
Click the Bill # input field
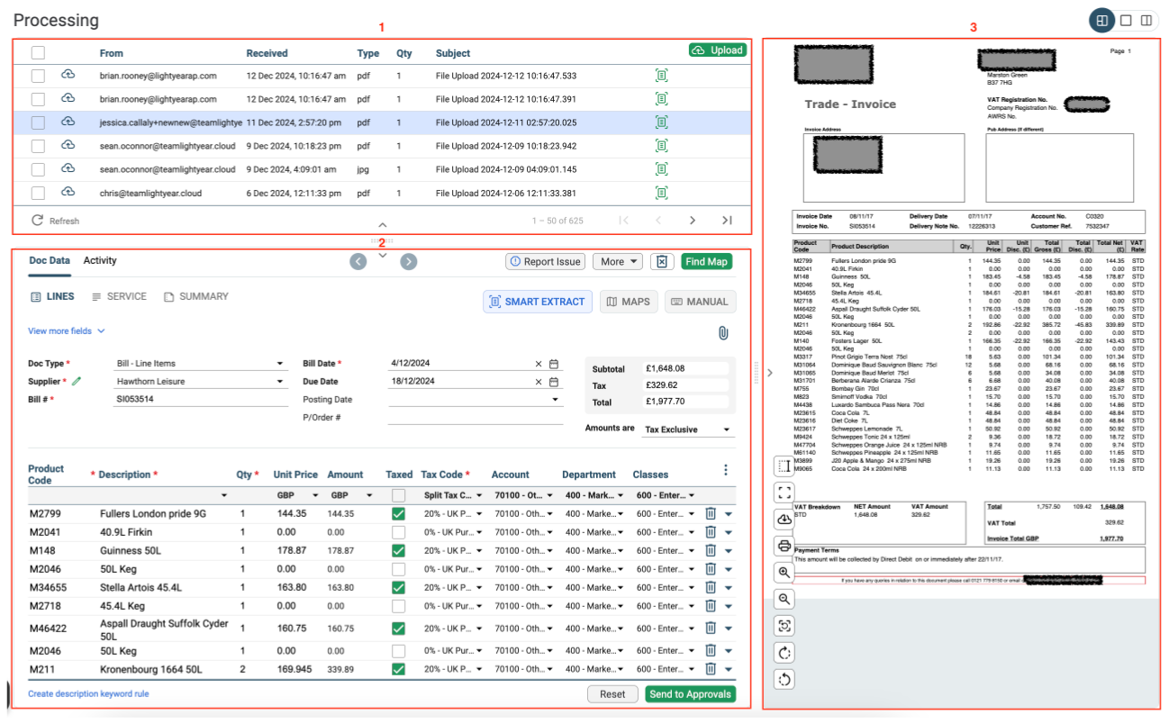click(201, 399)
